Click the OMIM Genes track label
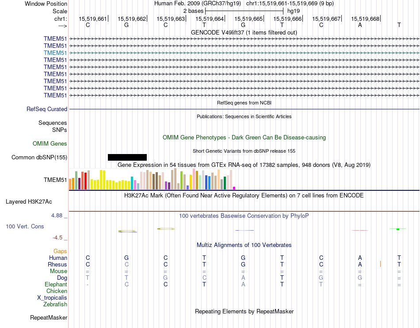The width and height of the screenshot is (420, 328). point(50,143)
